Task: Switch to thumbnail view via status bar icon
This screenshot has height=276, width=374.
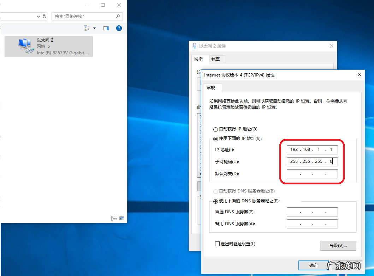Action: 121,218
